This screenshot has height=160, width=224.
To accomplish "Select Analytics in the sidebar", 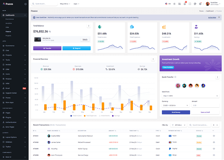I will click(x=9, y=23).
